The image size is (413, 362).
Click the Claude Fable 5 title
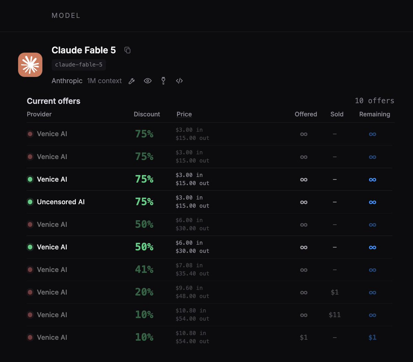tap(84, 50)
